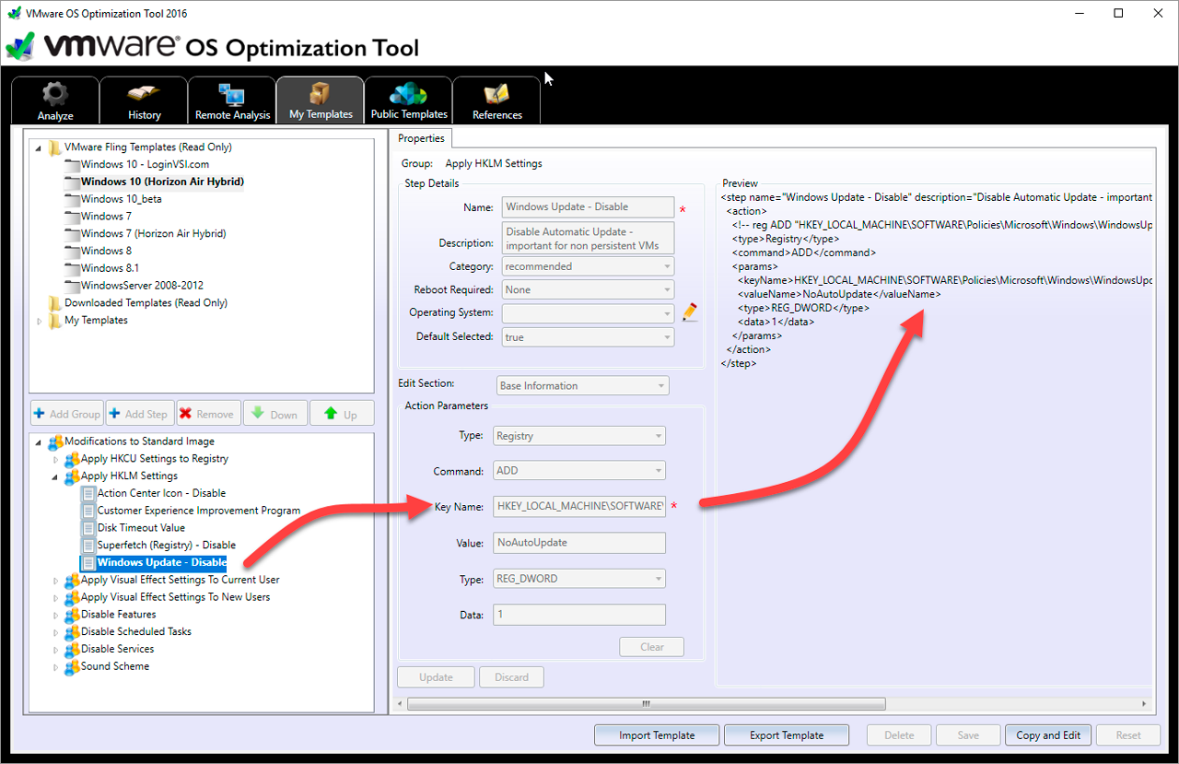Expand the Disable Services group

pyautogui.click(x=55, y=650)
